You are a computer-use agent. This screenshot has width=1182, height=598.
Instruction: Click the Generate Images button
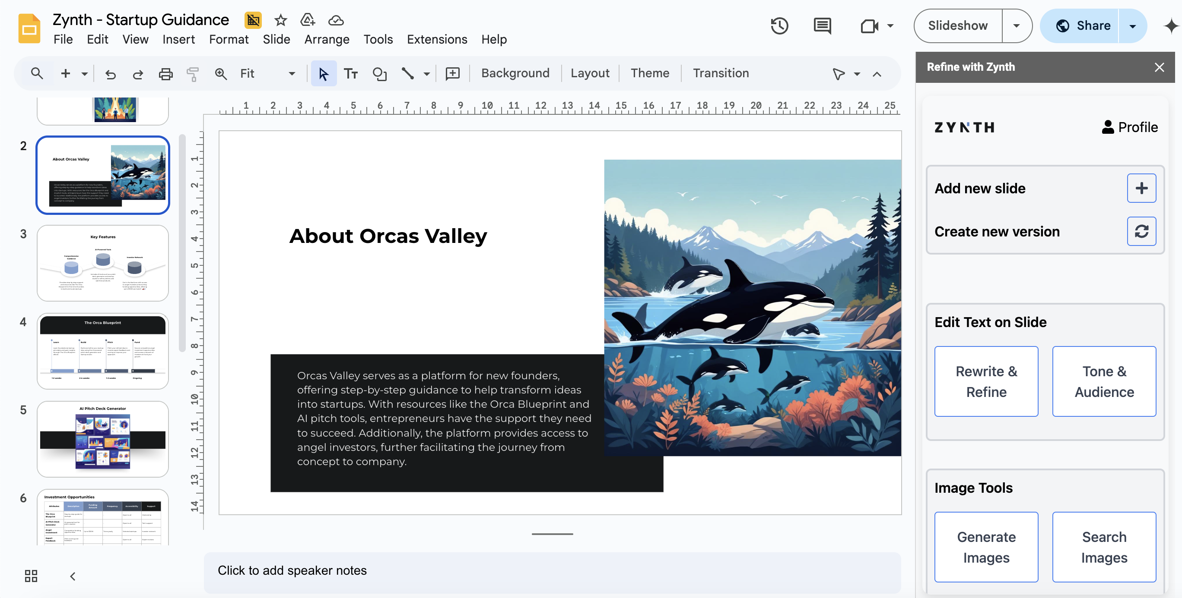(x=986, y=547)
